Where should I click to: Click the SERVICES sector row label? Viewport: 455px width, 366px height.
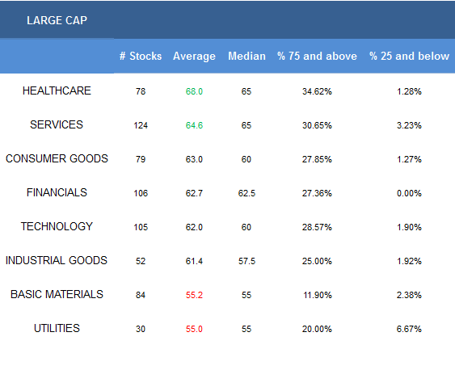[57, 124]
